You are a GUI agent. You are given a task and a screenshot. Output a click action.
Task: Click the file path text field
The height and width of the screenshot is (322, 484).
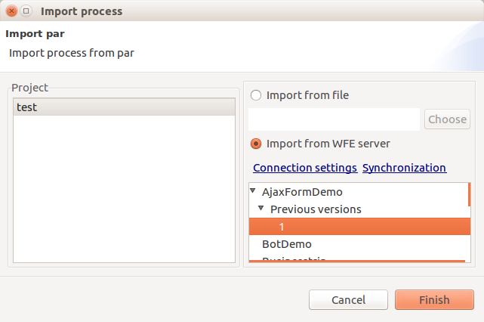click(x=334, y=119)
